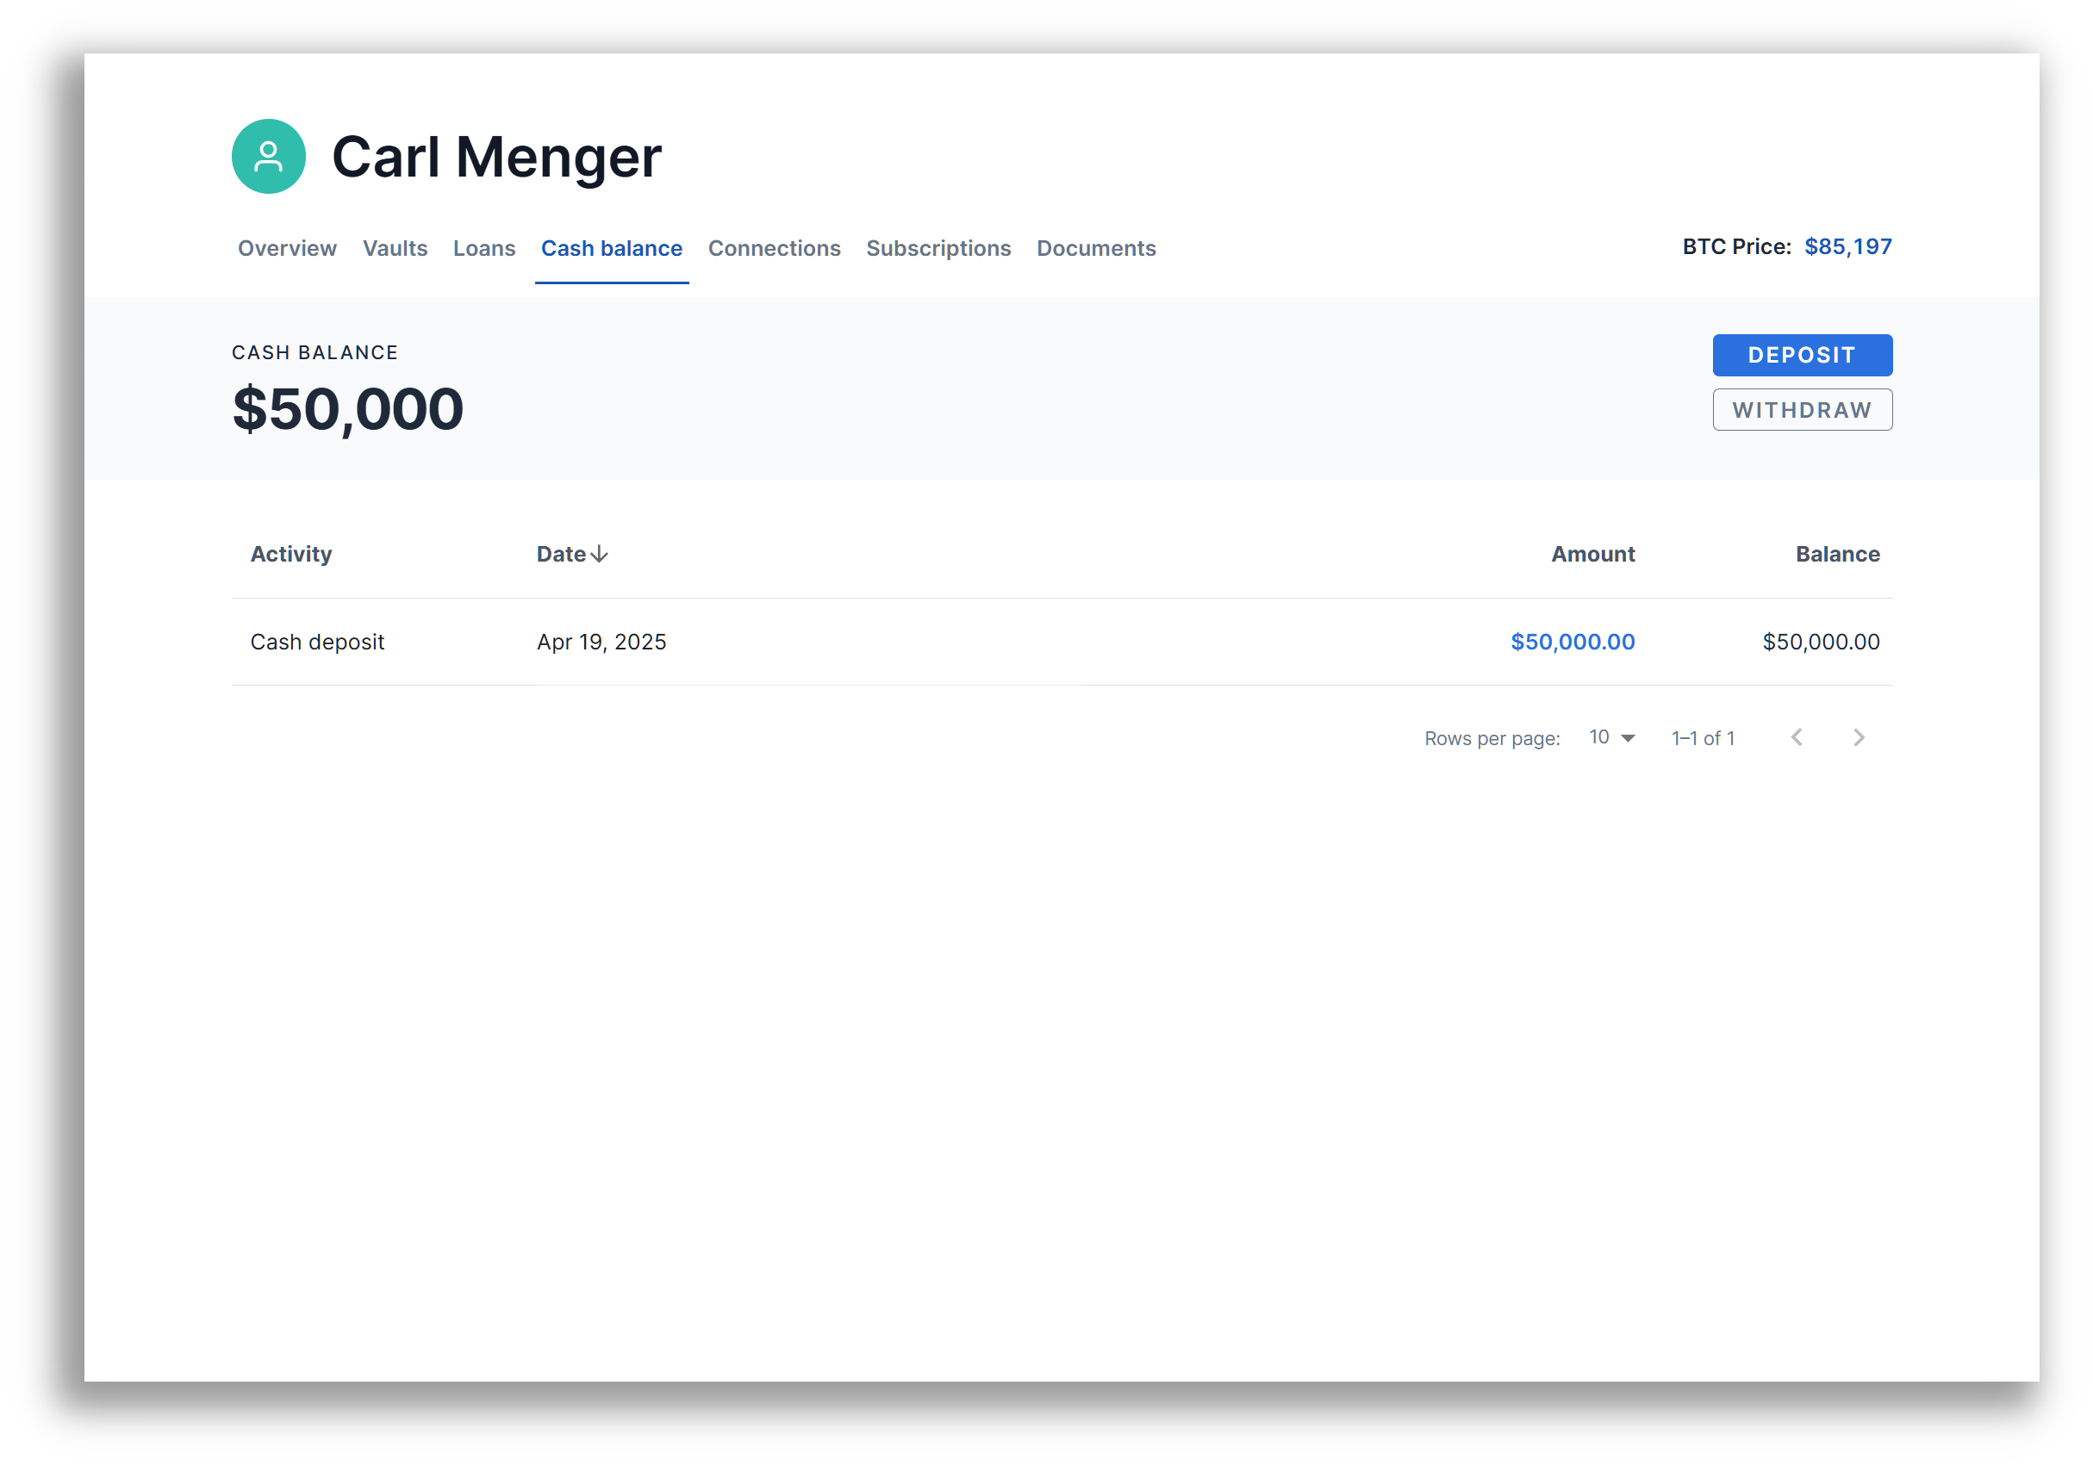Click the CASH BALANCE heading label
The width and height of the screenshot is (2093, 1466).
click(x=315, y=351)
